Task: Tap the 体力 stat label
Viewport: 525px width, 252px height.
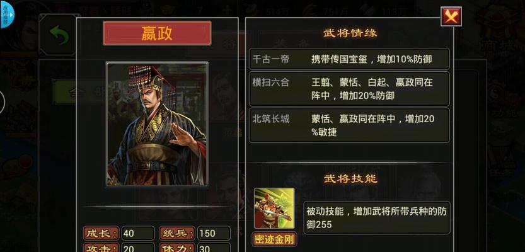Action: pos(177,248)
